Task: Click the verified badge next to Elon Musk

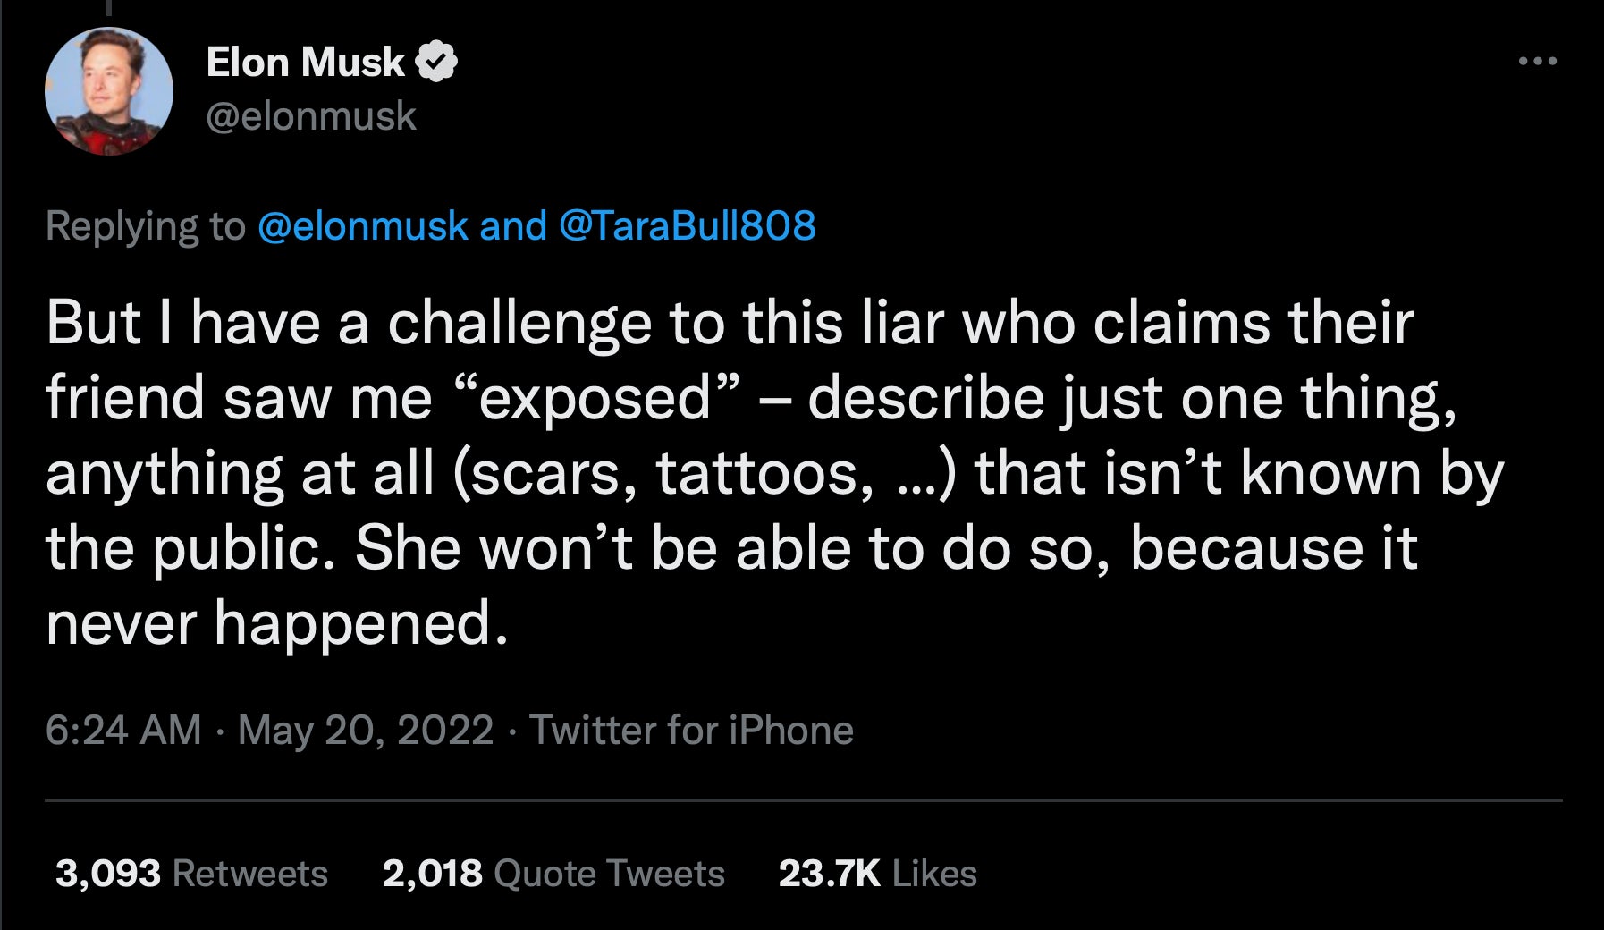Action: (436, 61)
